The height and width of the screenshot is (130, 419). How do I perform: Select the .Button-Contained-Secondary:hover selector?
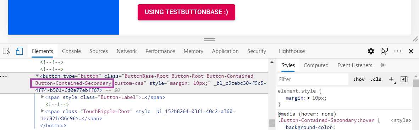[326, 120]
